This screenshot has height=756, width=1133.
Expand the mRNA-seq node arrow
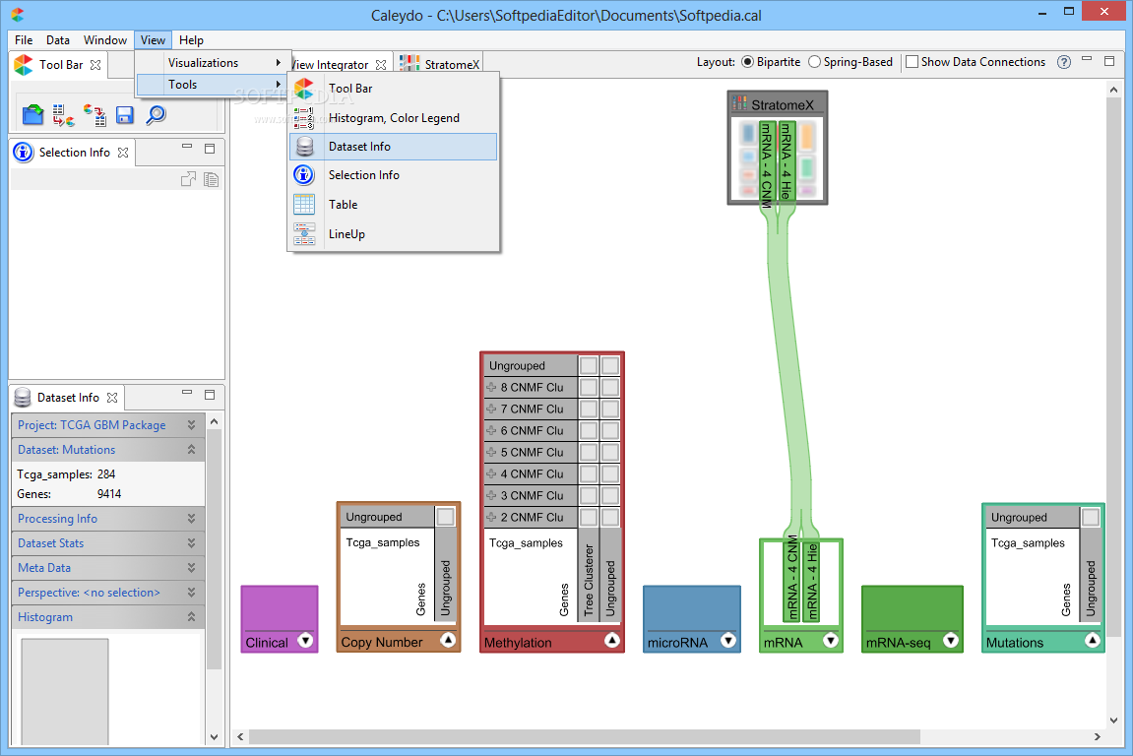951,641
